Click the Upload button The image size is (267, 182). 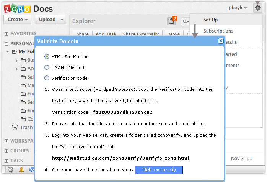tap(47, 20)
